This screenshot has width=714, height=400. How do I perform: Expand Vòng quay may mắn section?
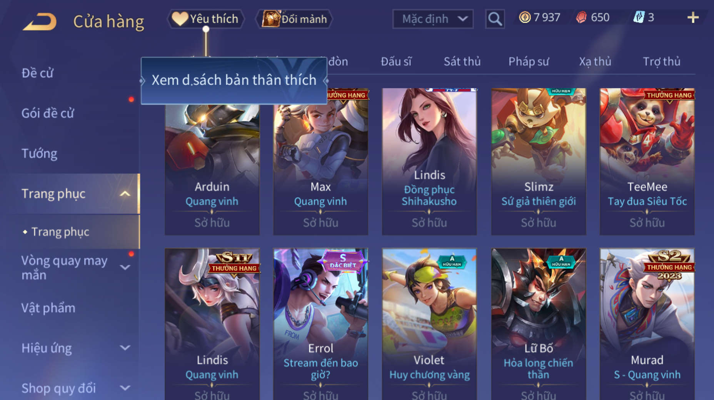125,267
